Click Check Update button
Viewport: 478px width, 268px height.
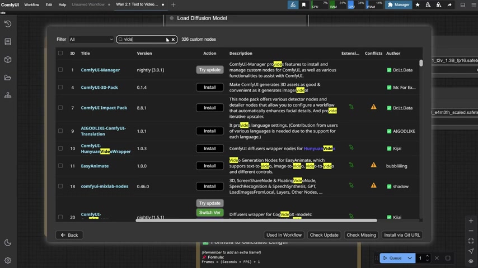click(x=324, y=235)
